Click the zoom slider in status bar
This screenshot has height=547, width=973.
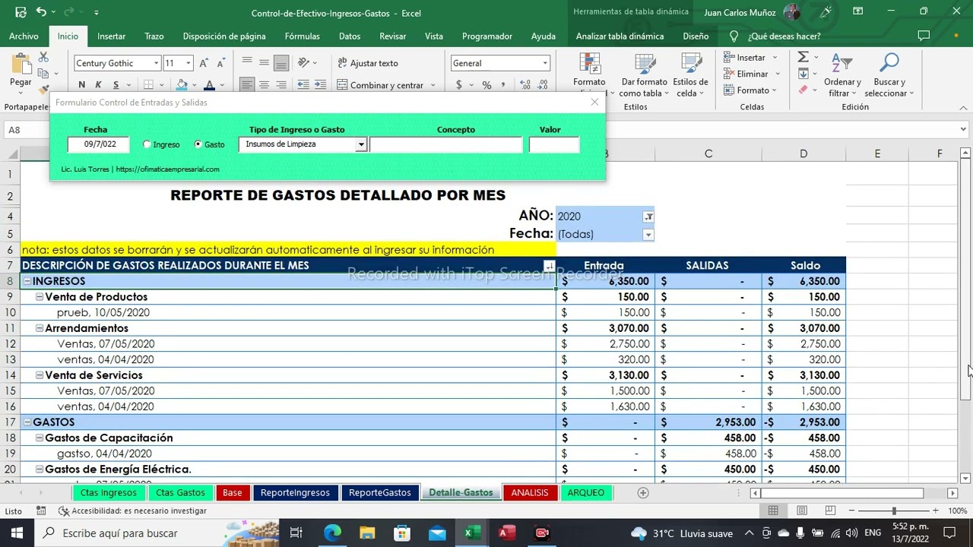(894, 511)
